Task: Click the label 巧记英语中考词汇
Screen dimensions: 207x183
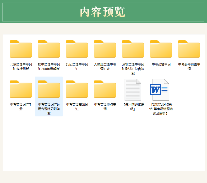Action: click(77, 67)
